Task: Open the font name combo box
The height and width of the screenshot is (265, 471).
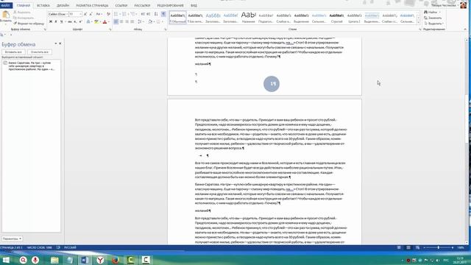Action: click(x=58, y=14)
